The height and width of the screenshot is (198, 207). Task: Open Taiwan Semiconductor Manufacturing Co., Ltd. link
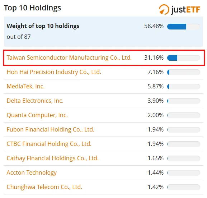69,57
